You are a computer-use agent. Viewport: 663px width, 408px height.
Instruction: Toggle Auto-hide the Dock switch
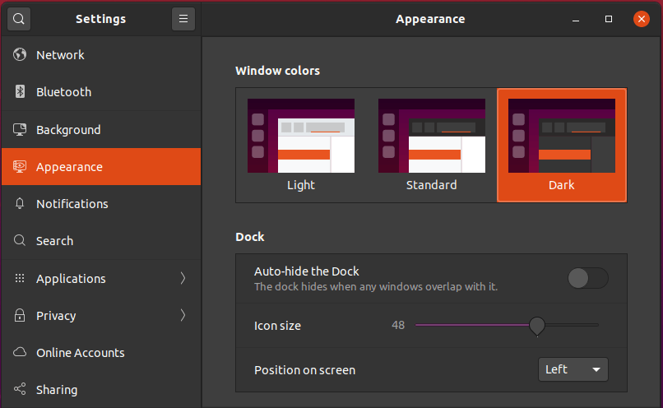[x=588, y=278]
